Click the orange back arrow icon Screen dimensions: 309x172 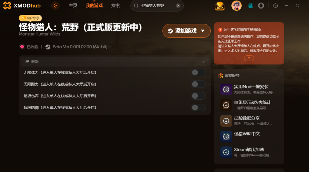click(56, 5)
